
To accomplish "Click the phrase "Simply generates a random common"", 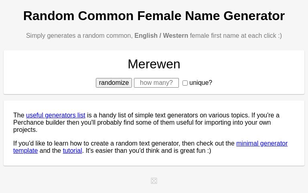I will pyautogui.click(x=79, y=36).
